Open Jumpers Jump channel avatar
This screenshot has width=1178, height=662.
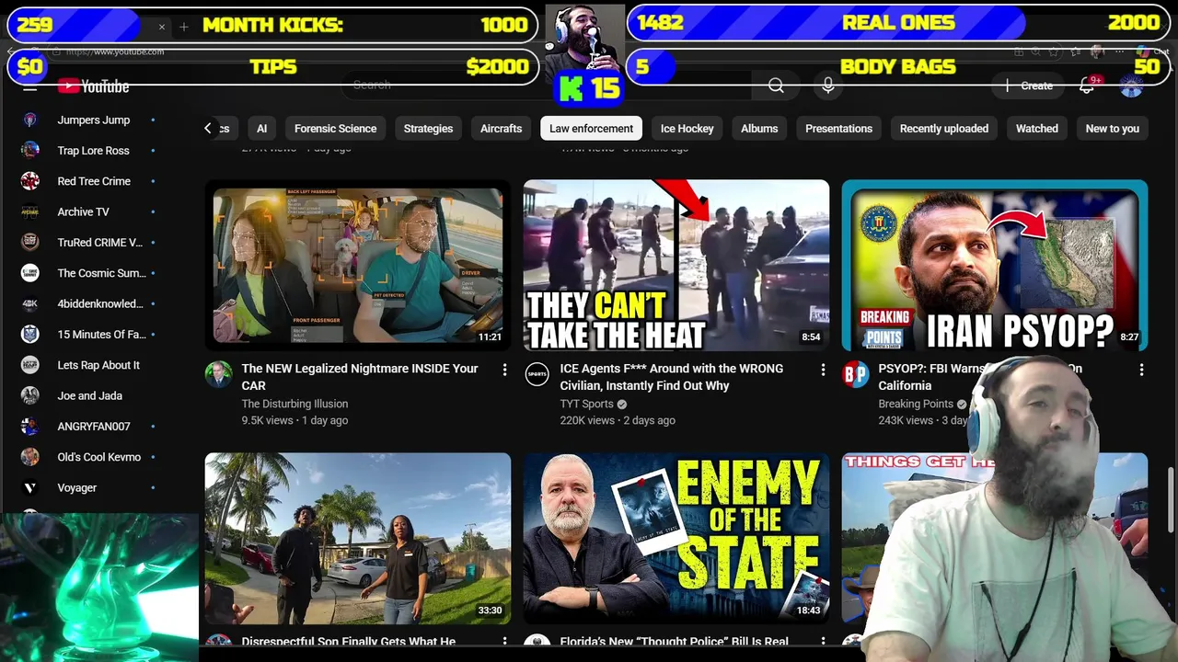30,120
